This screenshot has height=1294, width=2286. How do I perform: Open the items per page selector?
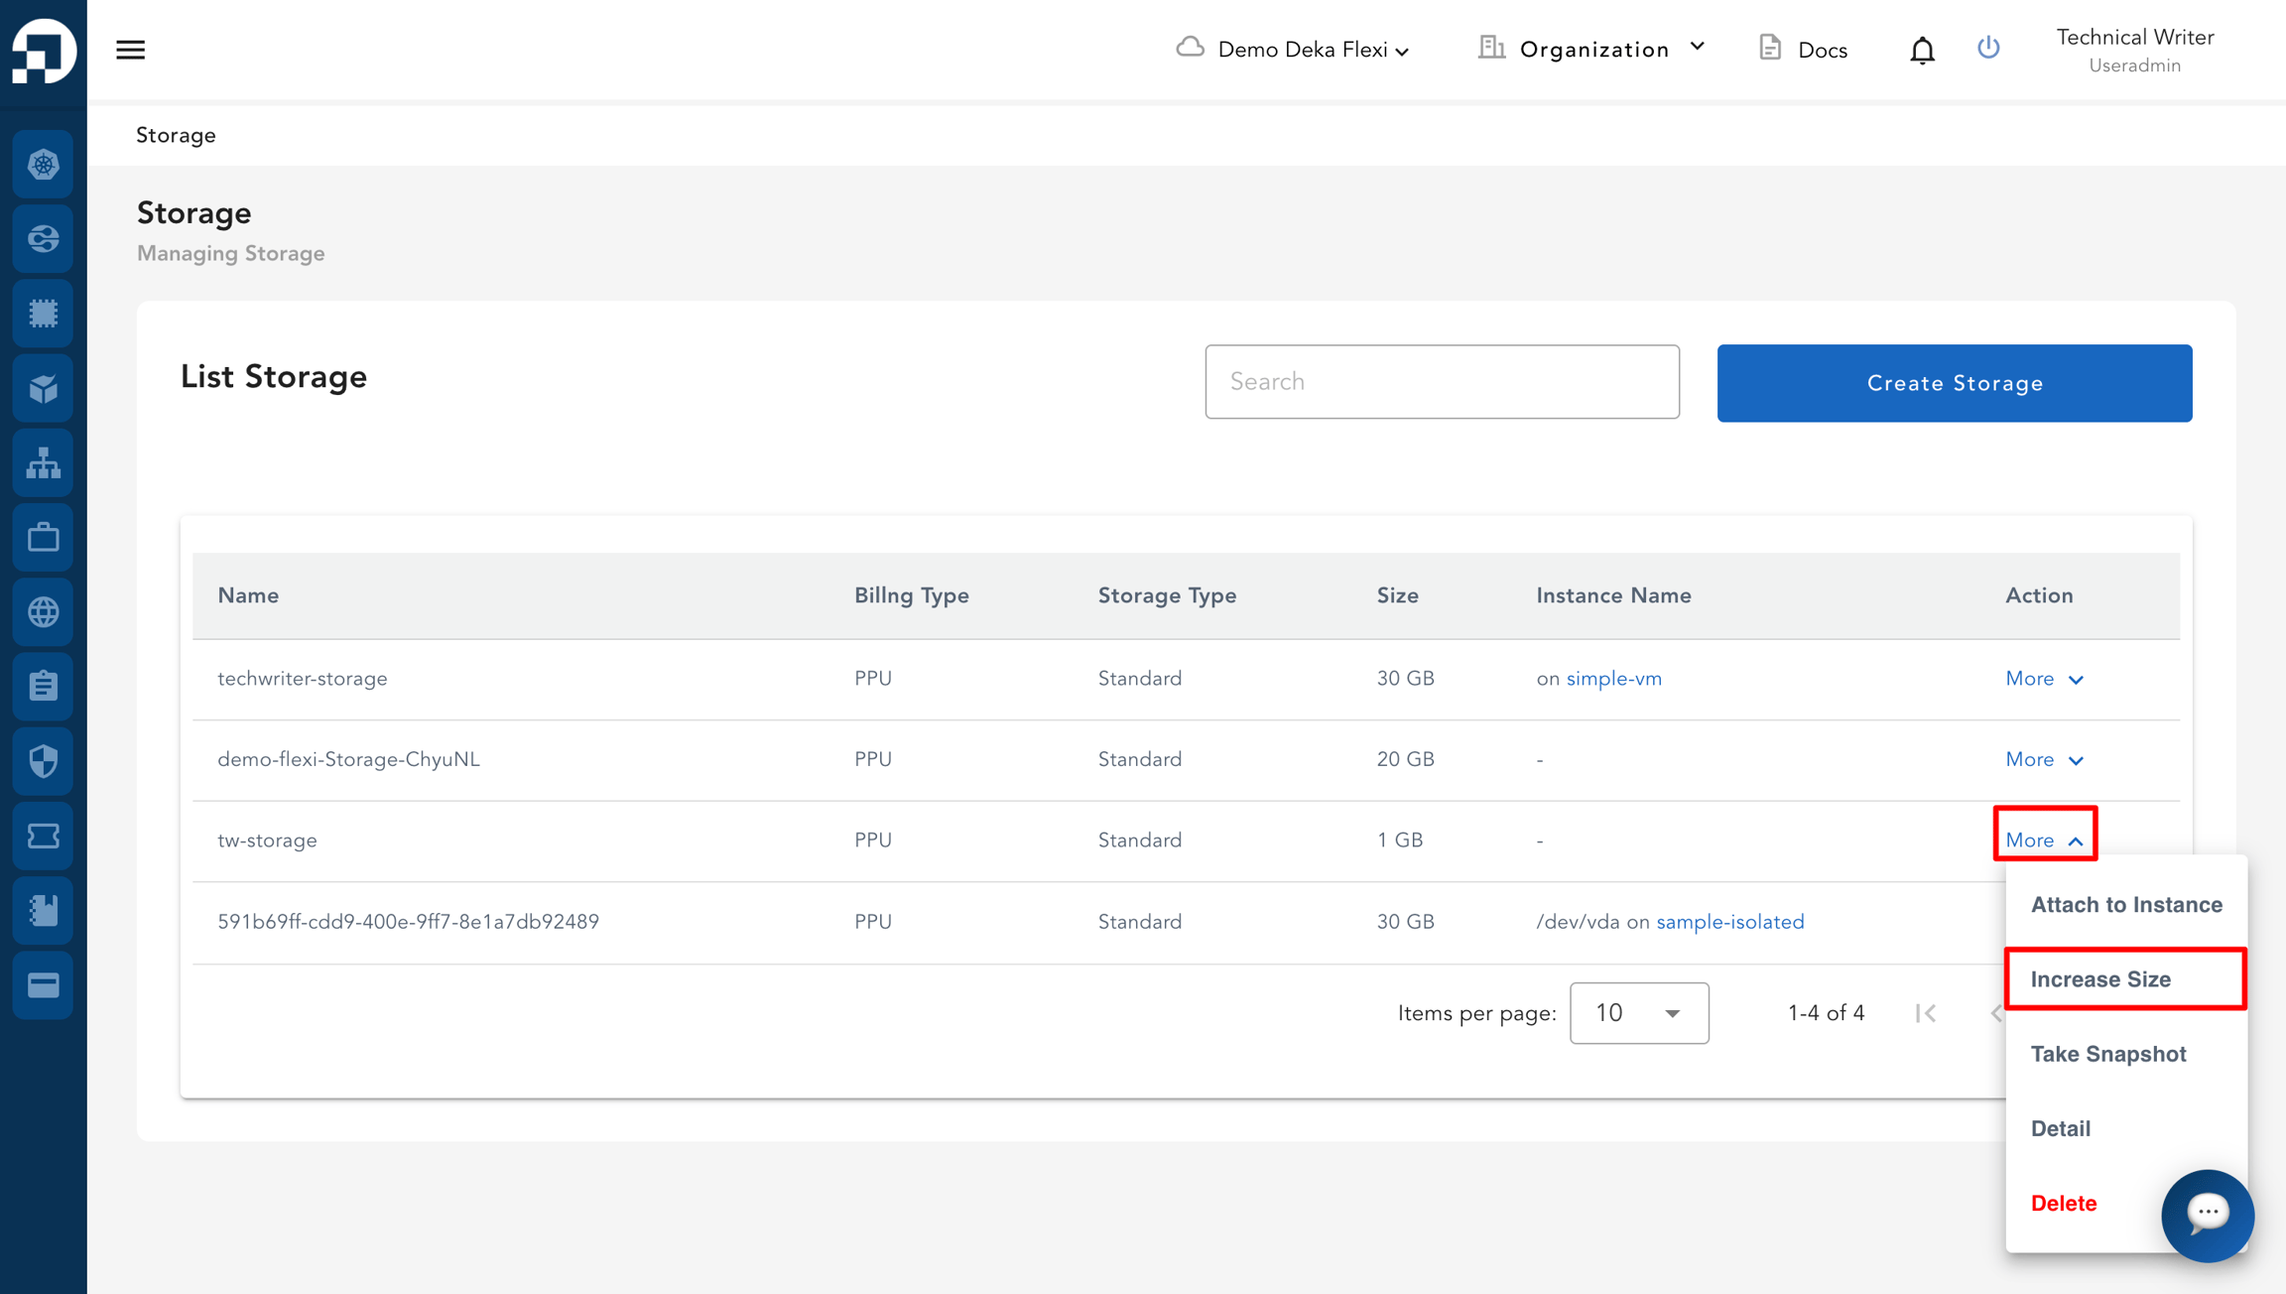1639,1013
